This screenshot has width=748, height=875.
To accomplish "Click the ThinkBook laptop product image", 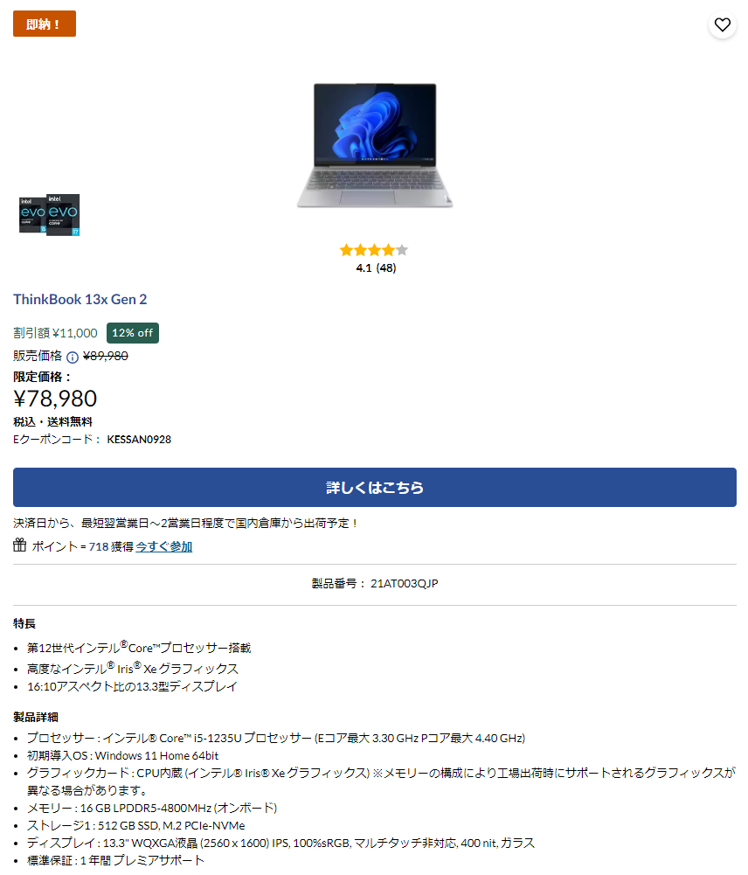I will (374, 145).
